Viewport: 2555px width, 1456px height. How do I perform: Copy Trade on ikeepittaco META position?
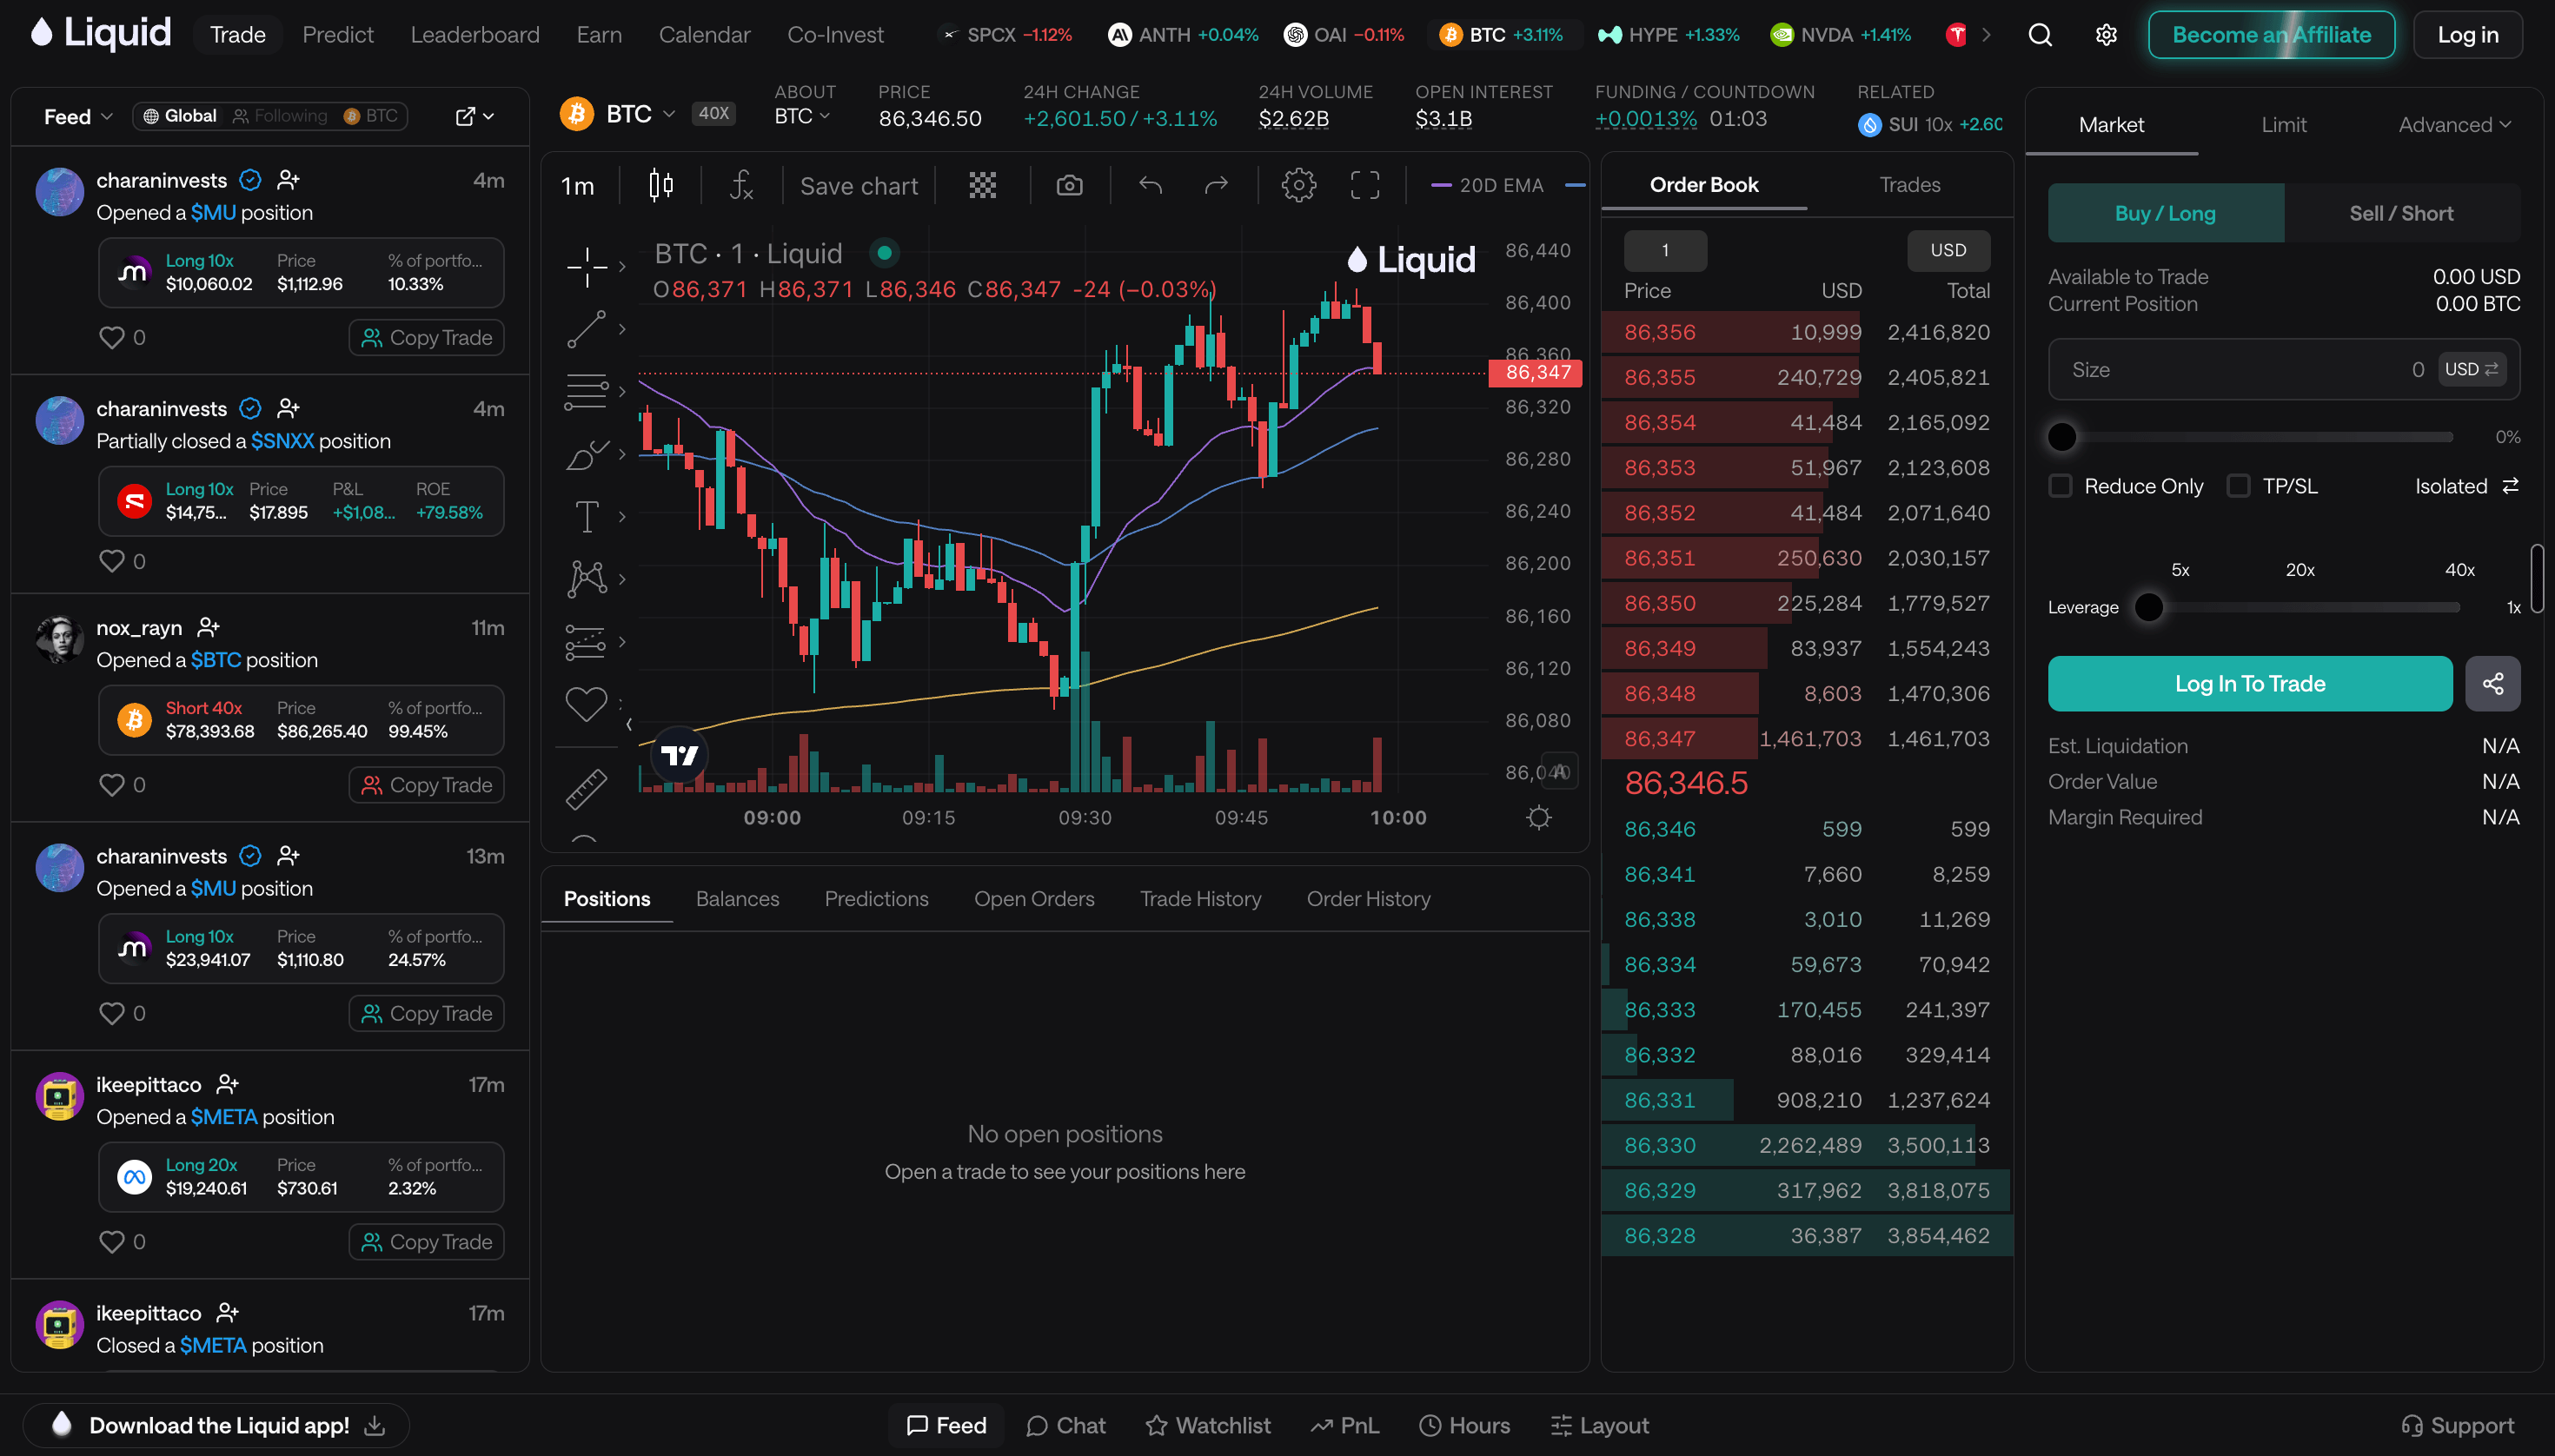[428, 1242]
